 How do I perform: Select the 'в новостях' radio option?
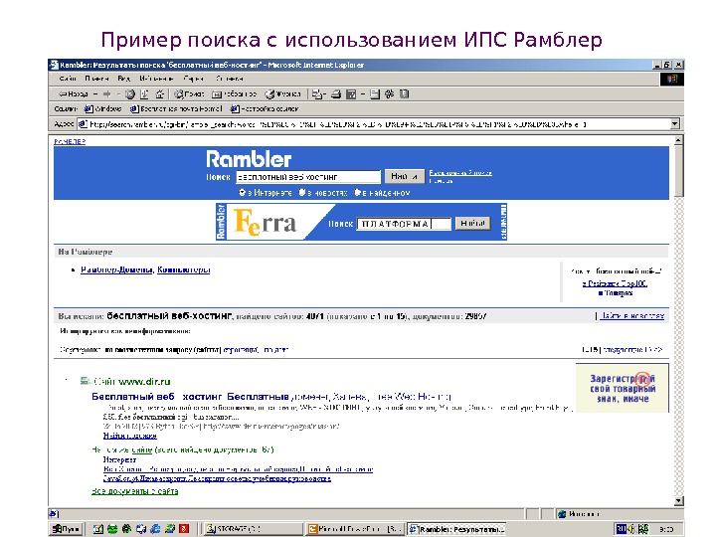[302, 193]
